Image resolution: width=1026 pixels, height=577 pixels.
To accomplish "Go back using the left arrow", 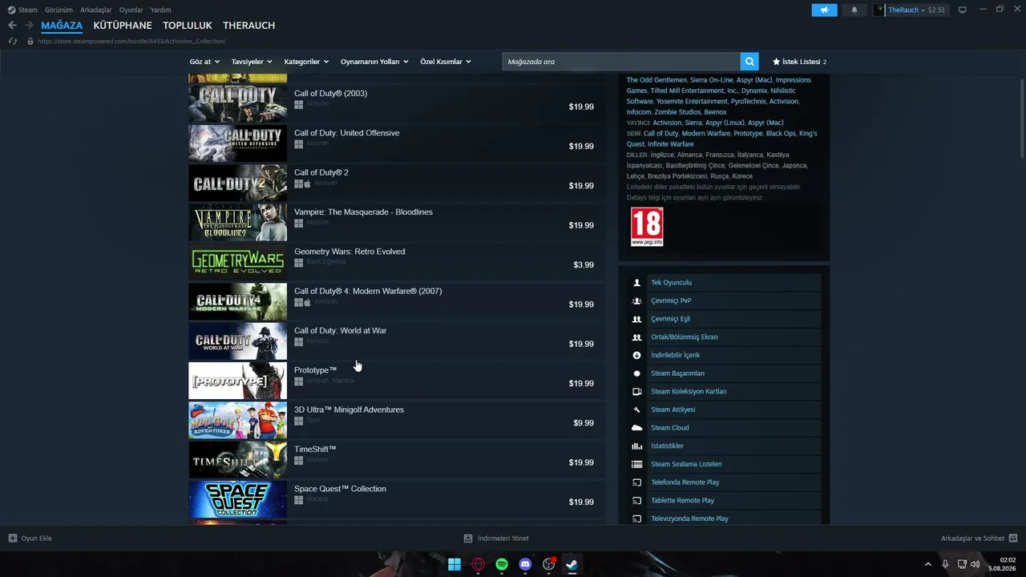I will (x=12, y=26).
